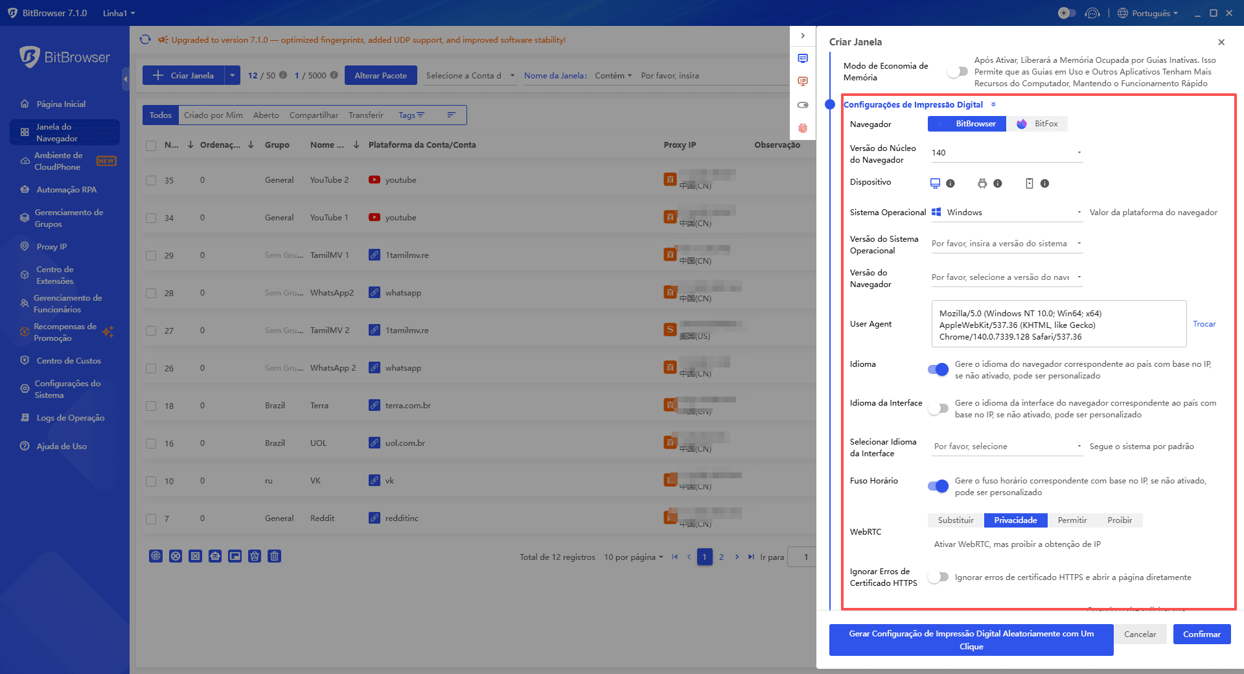Open the Versão do Núcleo do Navegador dropdown
1244x674 pixels.
[x=1006, y=152]
